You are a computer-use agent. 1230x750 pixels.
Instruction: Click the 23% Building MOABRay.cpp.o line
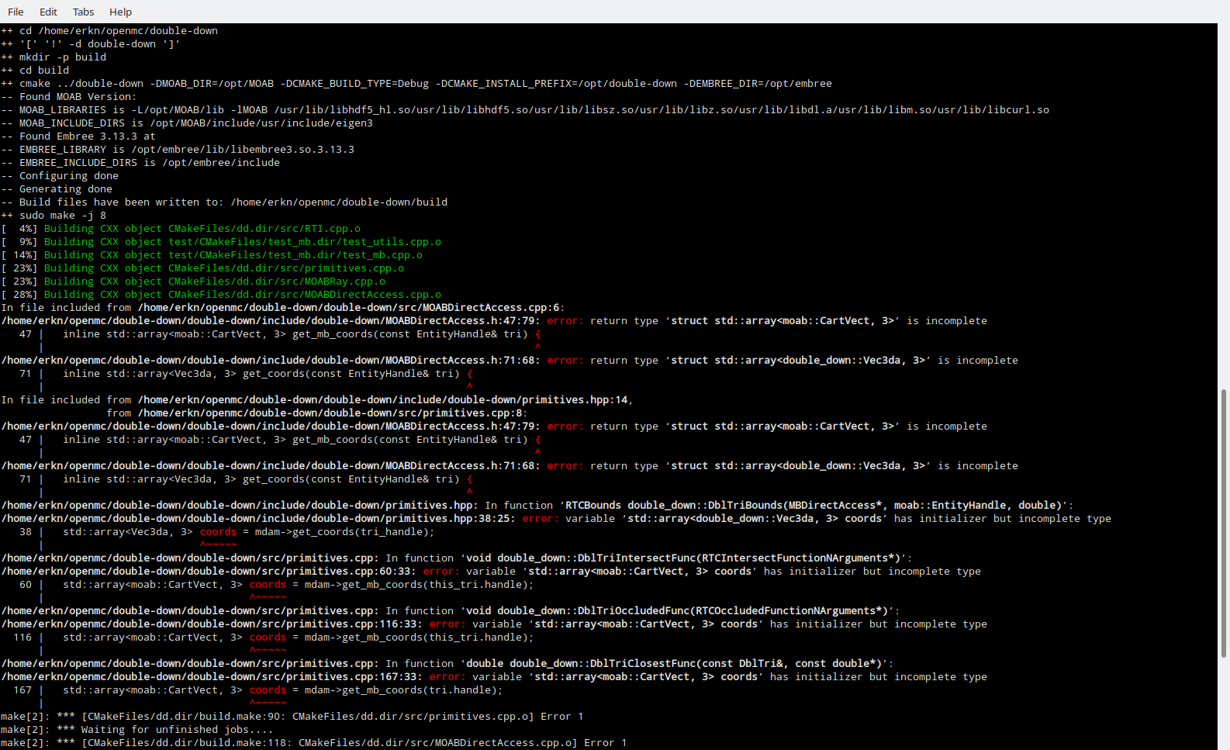(193, 282)
